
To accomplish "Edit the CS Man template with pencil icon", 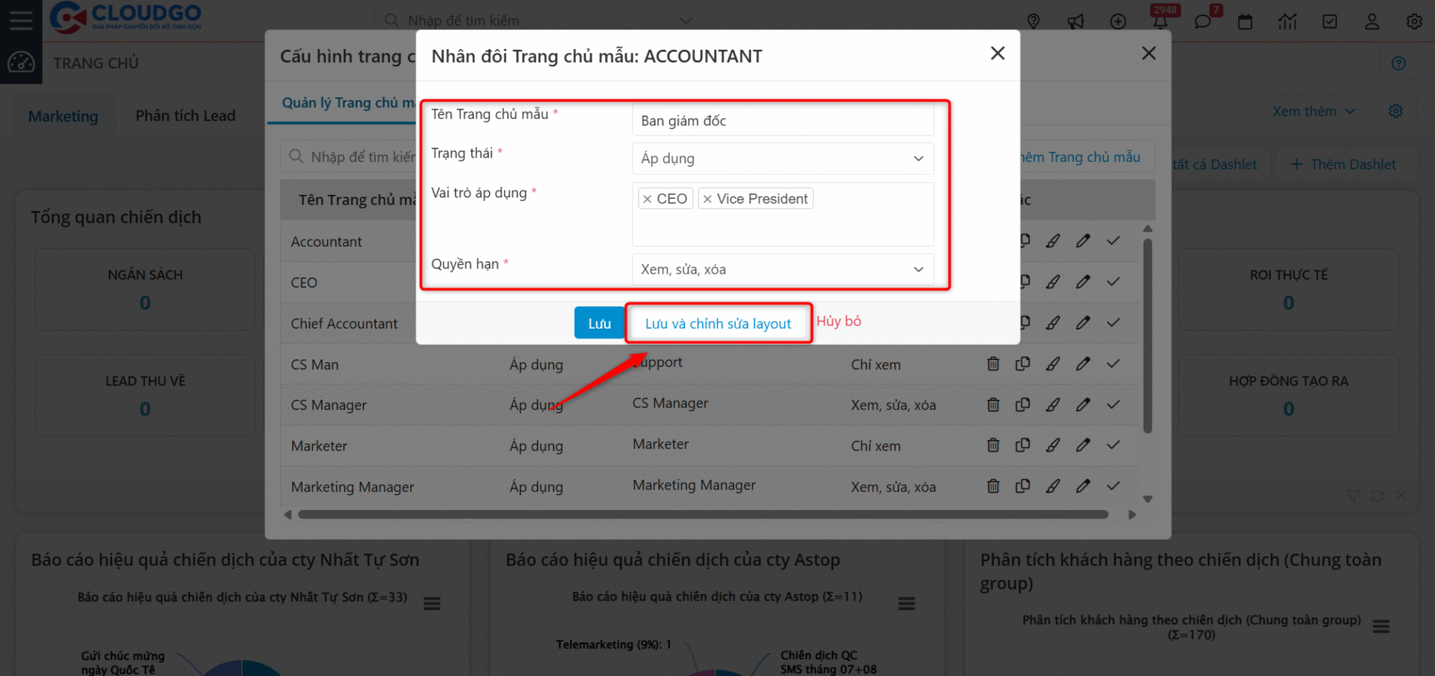I will tap(1083, 364).
